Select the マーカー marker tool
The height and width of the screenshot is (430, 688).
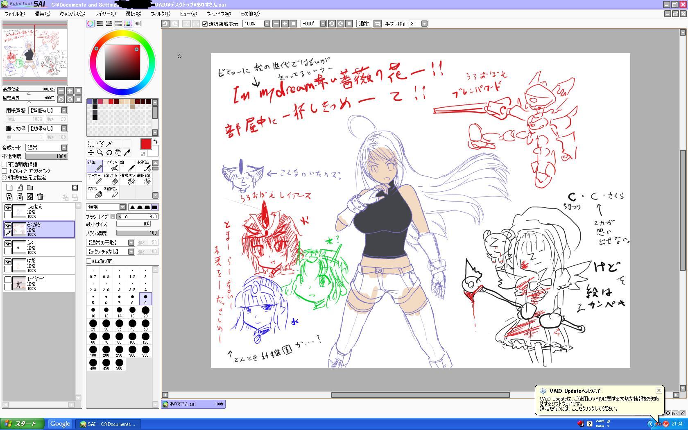(94, 179)
